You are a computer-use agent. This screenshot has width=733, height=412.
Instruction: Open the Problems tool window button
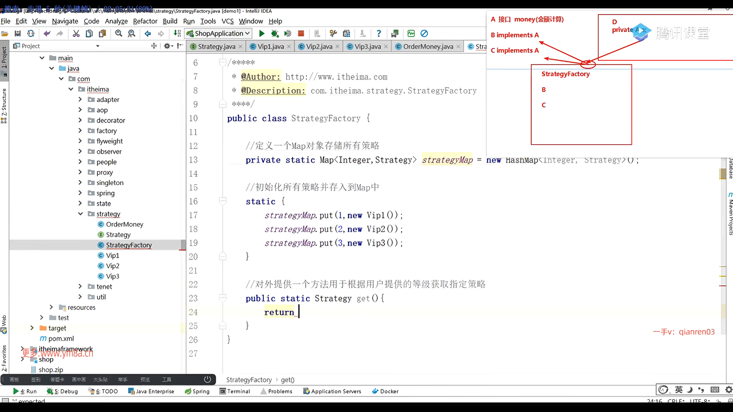[x=276, y=391]
